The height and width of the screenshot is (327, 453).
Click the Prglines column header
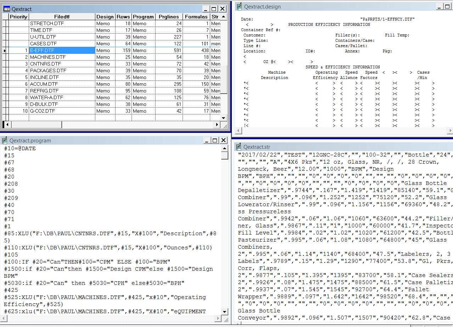click(x=169, y=17)
